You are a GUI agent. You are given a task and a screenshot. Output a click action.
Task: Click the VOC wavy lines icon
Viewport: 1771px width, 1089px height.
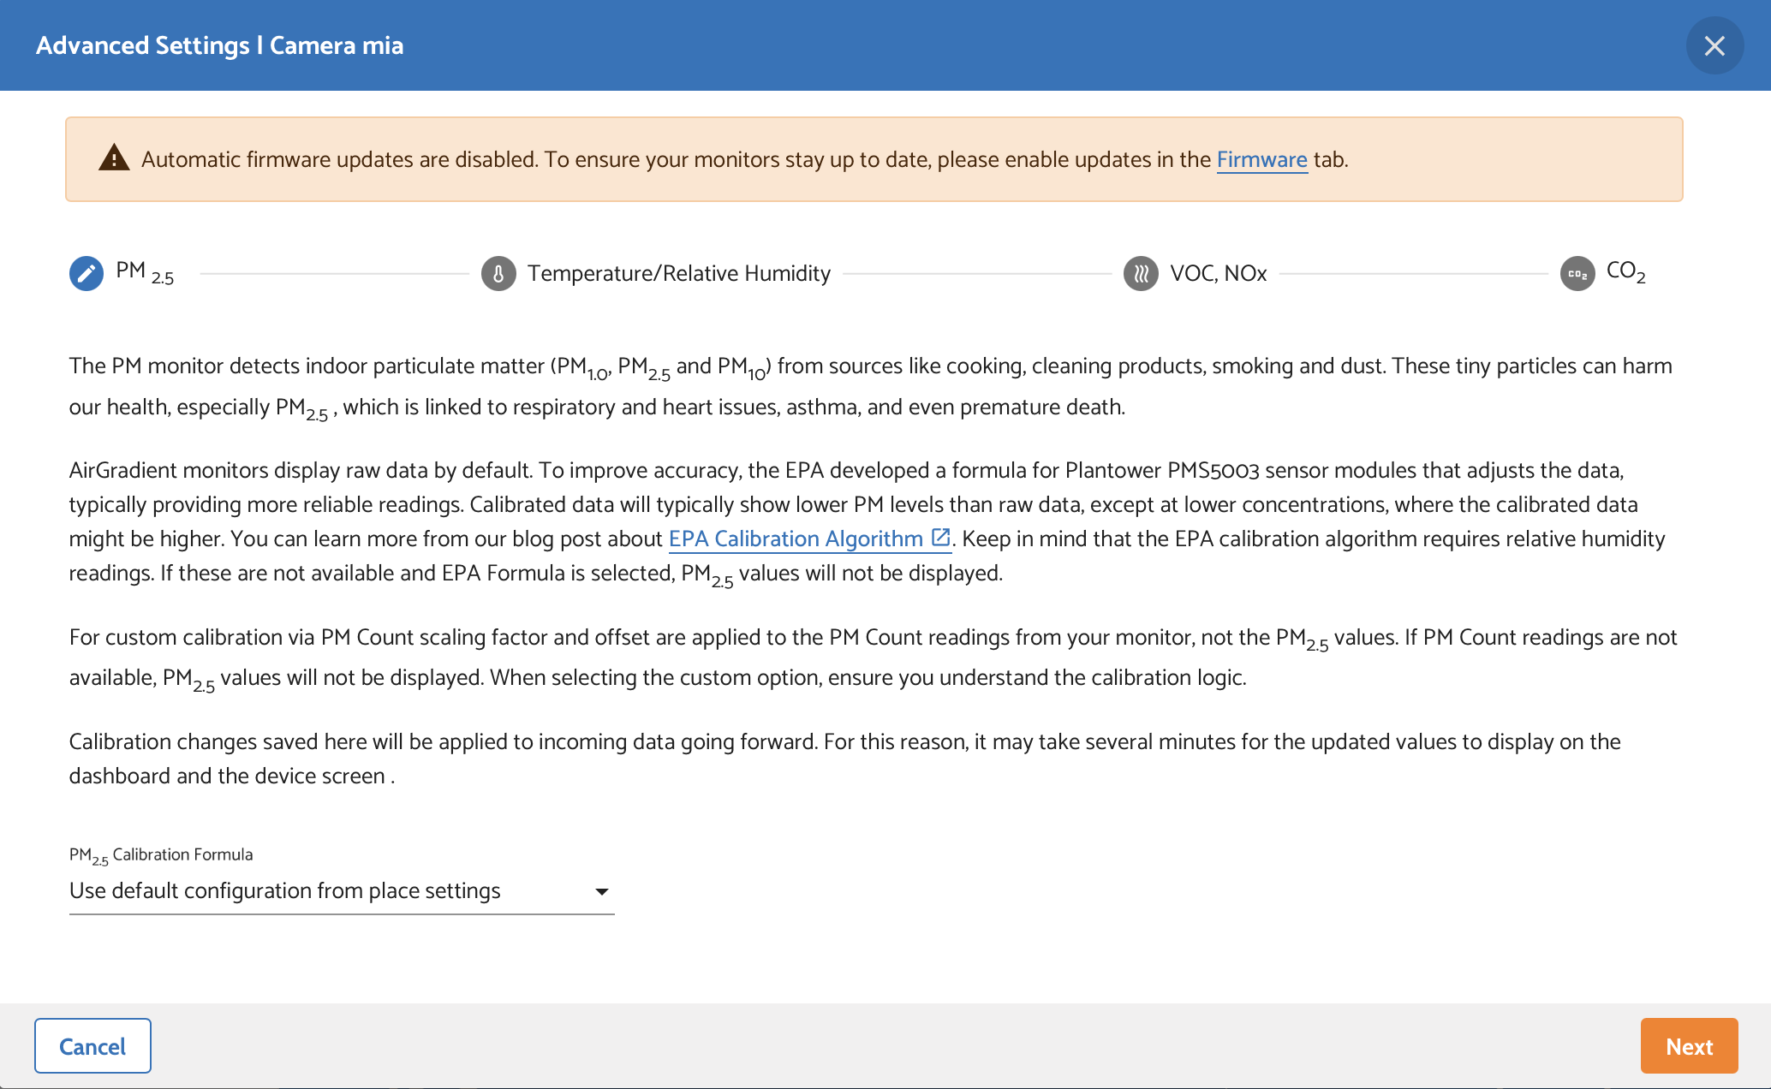[x=1141, y=274]
